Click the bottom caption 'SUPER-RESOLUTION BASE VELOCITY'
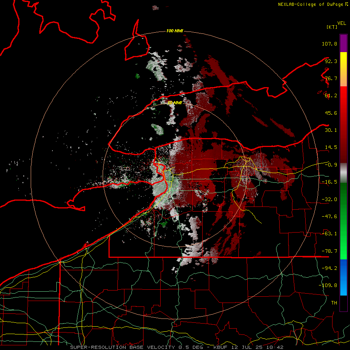 [x=122, y=347]
